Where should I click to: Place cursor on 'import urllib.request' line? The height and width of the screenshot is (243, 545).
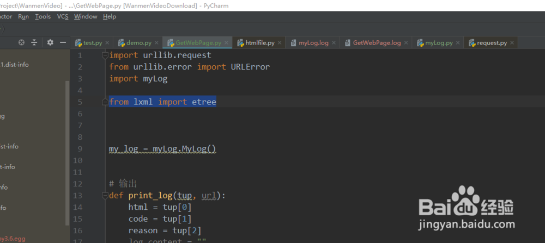pos(160,55)
